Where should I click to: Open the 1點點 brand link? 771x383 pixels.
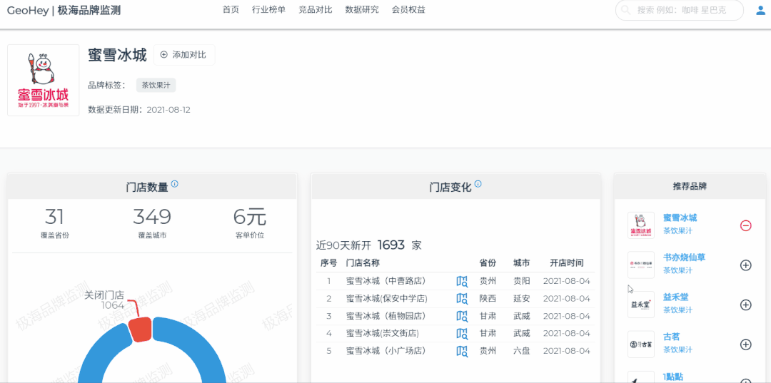[673, 377]
